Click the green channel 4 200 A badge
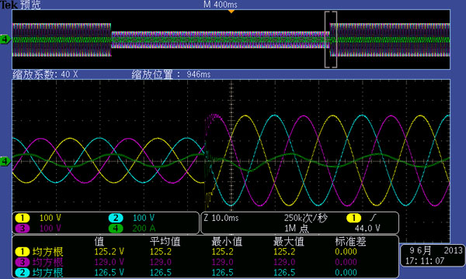The image size is (466, 279). pyautogui.click(x=116, y=228)
